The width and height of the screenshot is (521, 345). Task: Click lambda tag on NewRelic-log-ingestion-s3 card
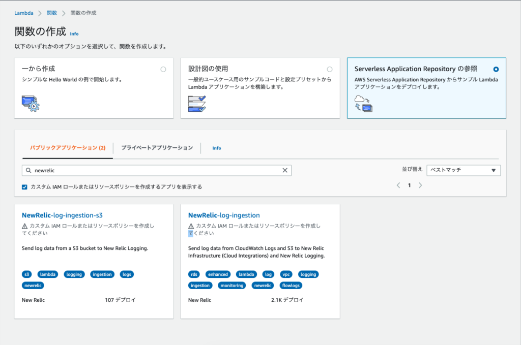pos(48,274)
